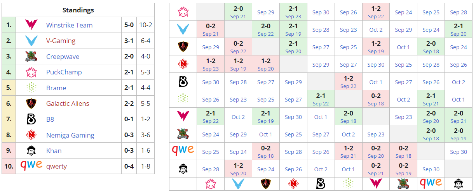Click the Standings table header

coord(78,10)
